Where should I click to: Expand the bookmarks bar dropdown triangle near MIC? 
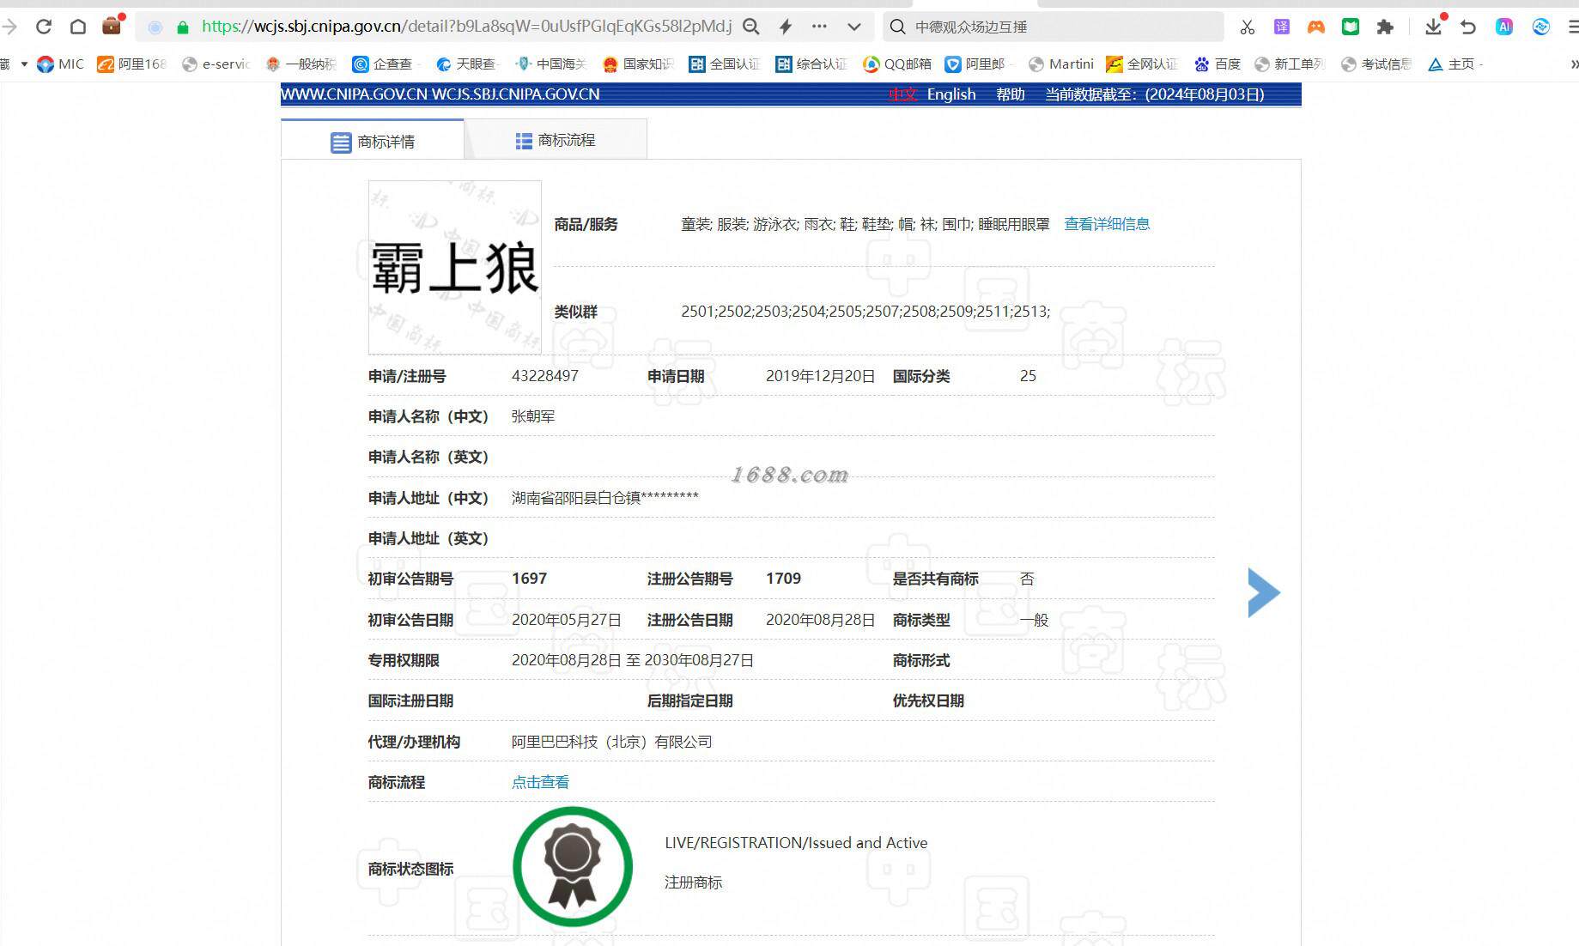[x=24, y=64]
